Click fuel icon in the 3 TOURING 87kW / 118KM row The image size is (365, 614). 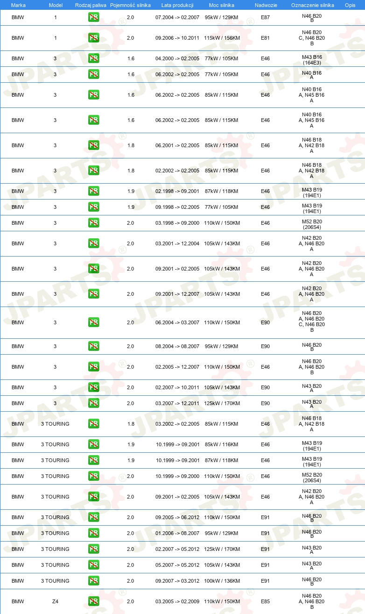click(x=93, y=460)
